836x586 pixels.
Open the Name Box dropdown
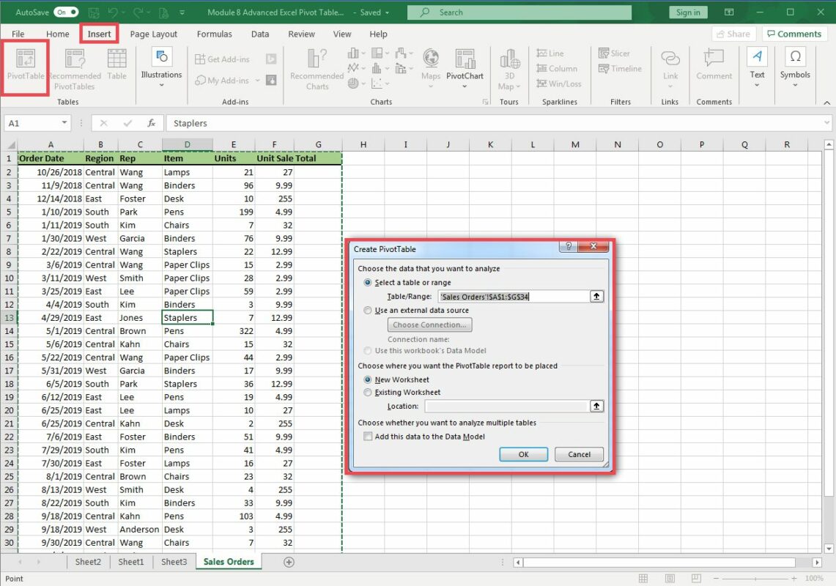pos(63,123)
